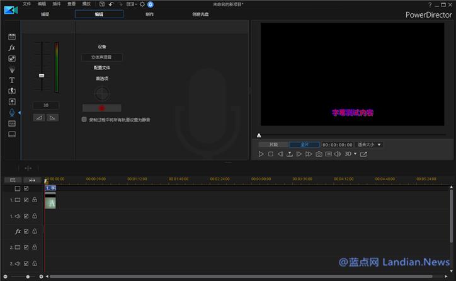
Task: Click the preview volume speaker icon
Action: (337, 154)
